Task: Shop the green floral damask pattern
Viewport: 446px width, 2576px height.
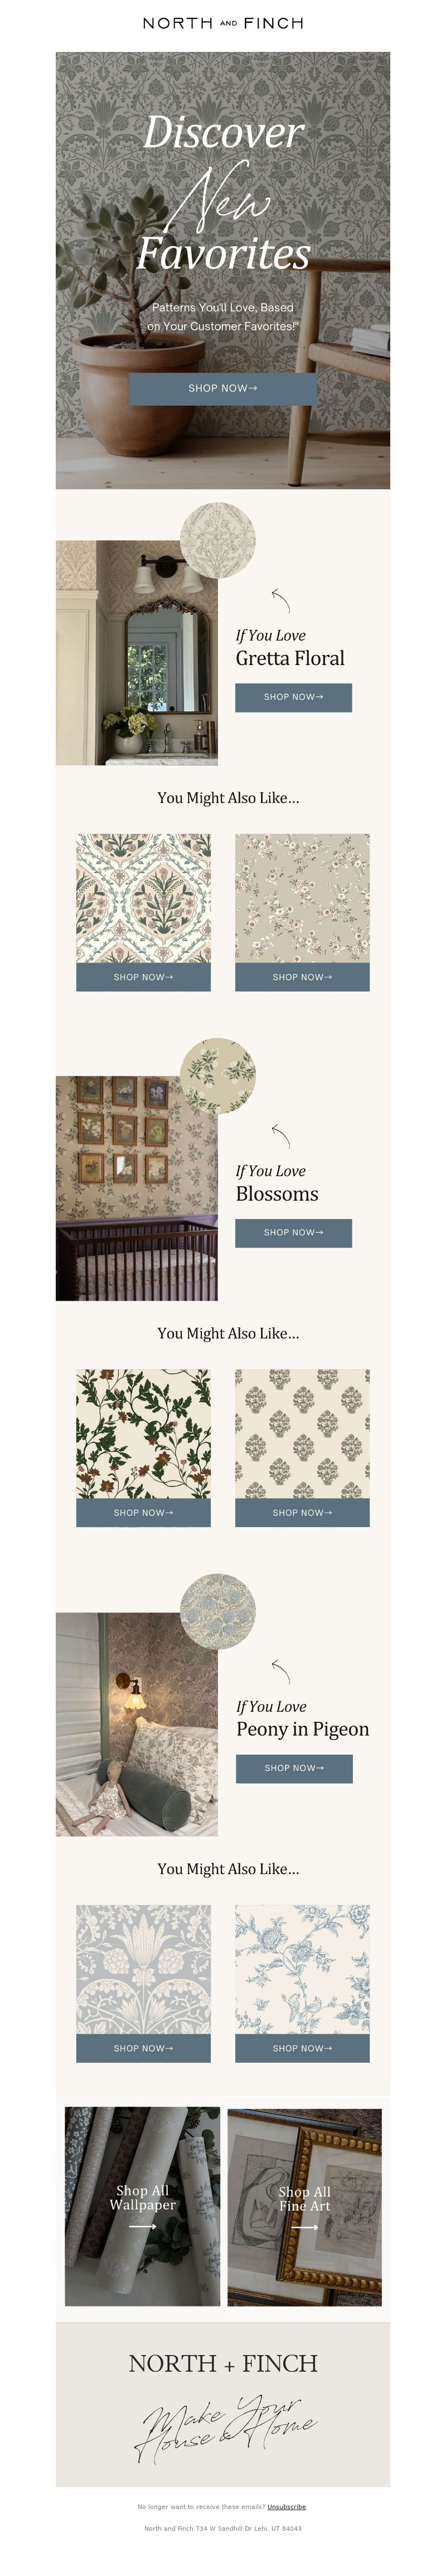Action: click(x=143, y=977)
